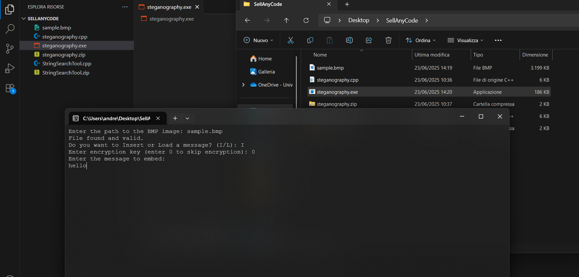579x277 pixels.
Task: Navigate up one folder level
Action: 286,20
